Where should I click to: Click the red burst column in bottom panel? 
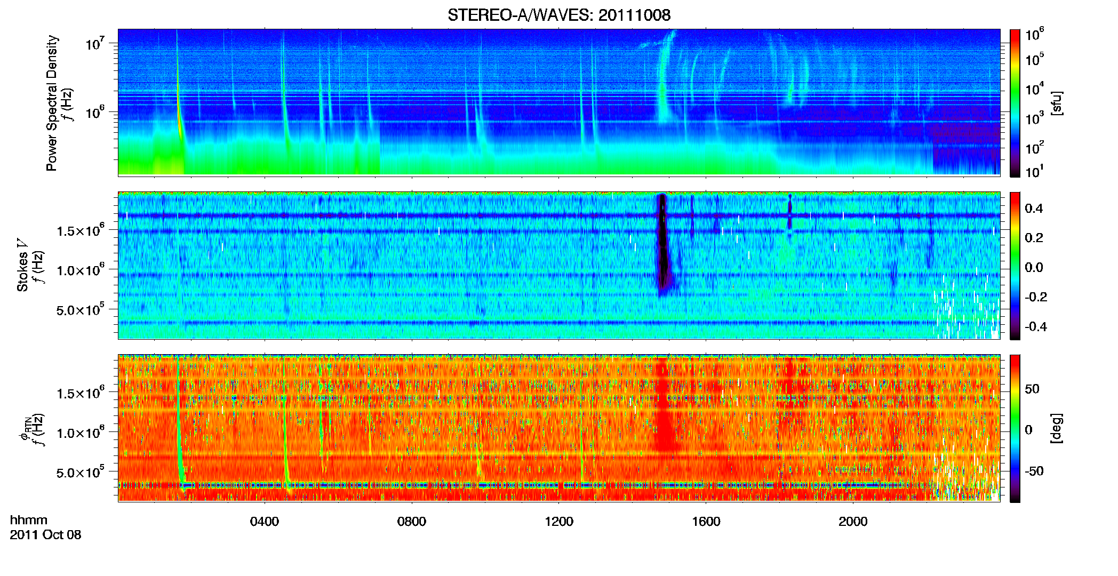(x=664, y=405)
